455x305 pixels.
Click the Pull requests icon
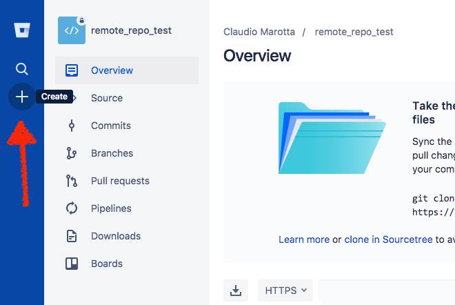click(x=72, y=181)
